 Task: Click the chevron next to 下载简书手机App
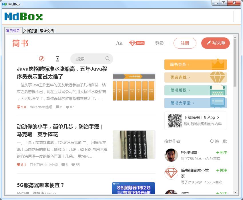point(218,117)
